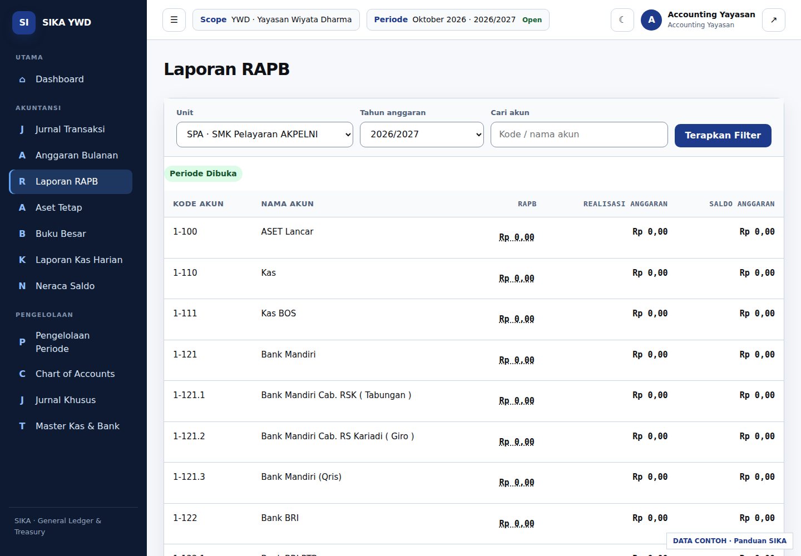Image resolution: width=801 pixels, height=556 pixels.
Task: Open Anggaran Bulanan from the sidebar
Action: [71, 156]
